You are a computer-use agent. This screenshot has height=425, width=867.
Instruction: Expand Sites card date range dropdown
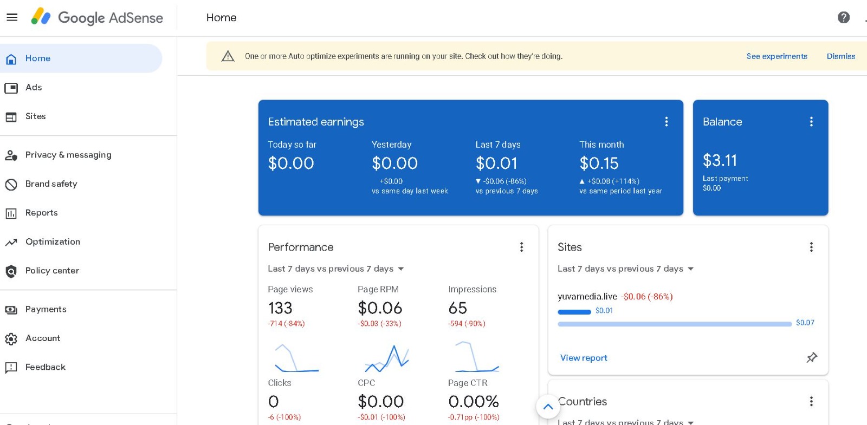pyautogui.click(x=626, y=269)
